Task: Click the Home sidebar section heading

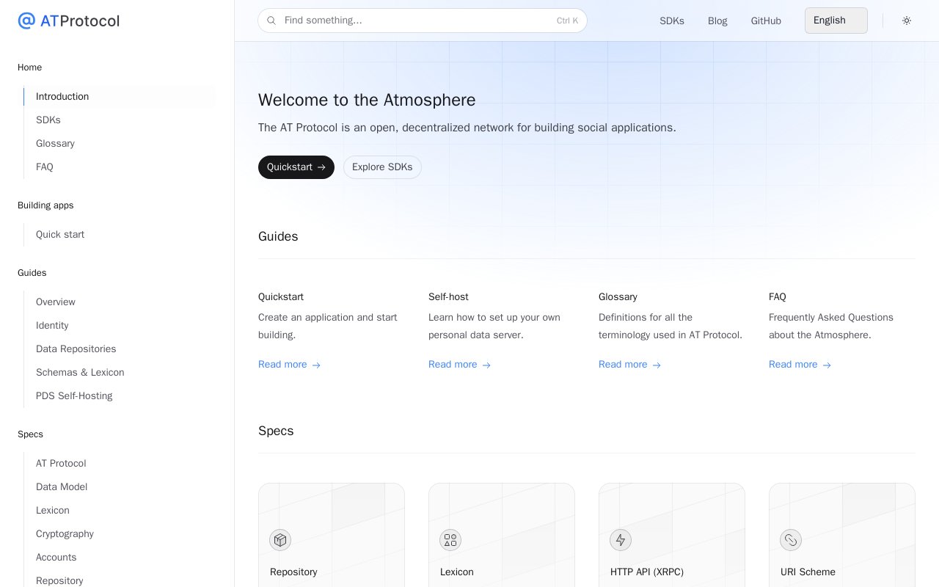Action: point(29,68)
